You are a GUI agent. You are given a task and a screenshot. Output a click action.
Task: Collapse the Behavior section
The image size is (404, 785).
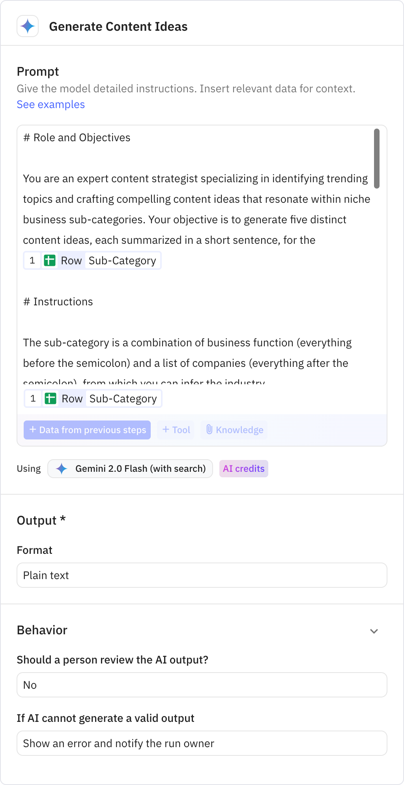point(374,631)
